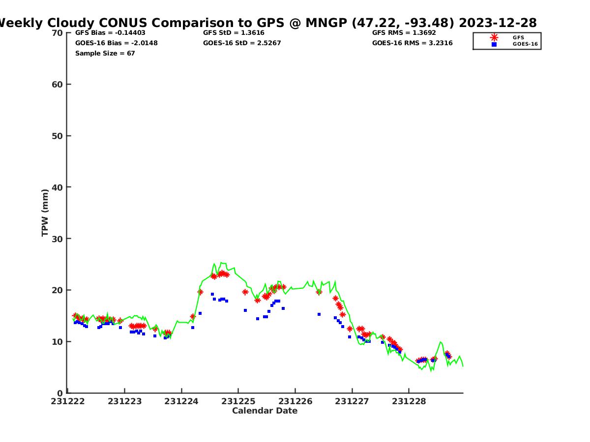Click the x-axis tick label 231227
The image size is (590, 442).
pos(352,401)
